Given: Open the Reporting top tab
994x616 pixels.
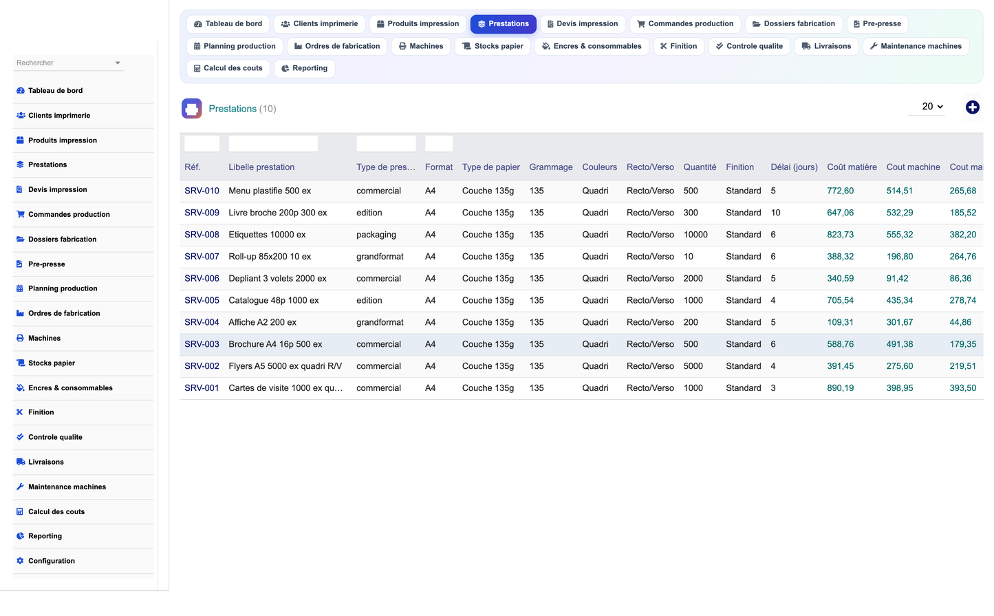Looking at the screenshot, I should pyautogui.click(x=304, y=68).
